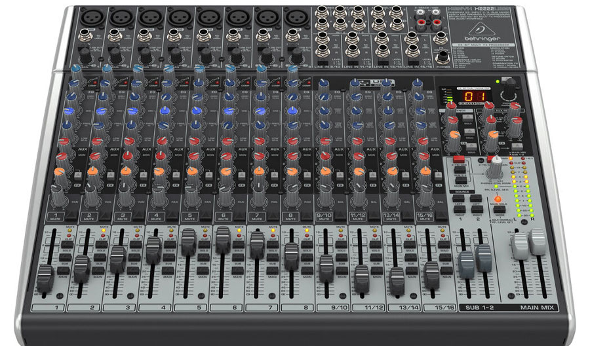Click the left MAIN MIX fader
The width and height of the screenshot is (590, 355).
click(520, 246)
